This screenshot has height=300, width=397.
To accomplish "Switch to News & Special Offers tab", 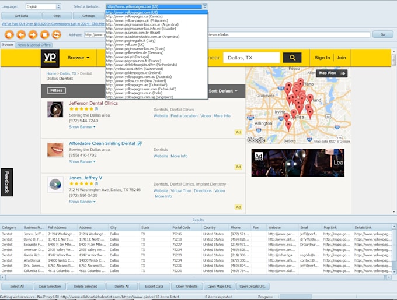I will [34, 45].
